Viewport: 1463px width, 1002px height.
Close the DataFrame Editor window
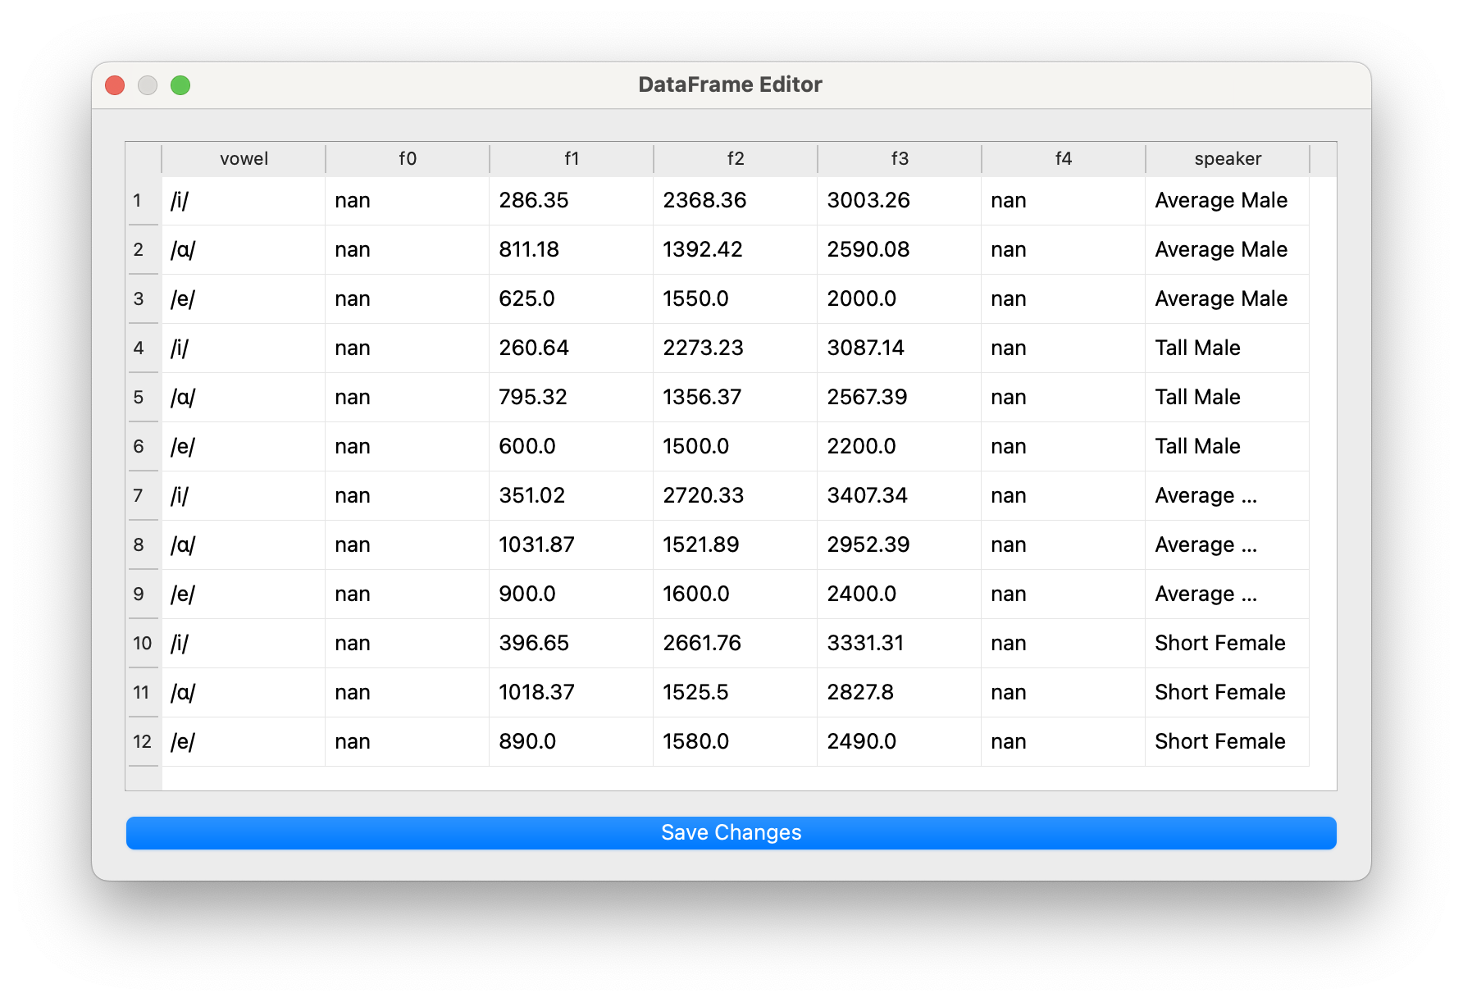coord(115,85)
